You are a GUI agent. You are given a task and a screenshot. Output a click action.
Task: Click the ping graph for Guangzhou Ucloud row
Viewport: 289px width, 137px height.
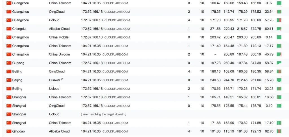point(279,20)
